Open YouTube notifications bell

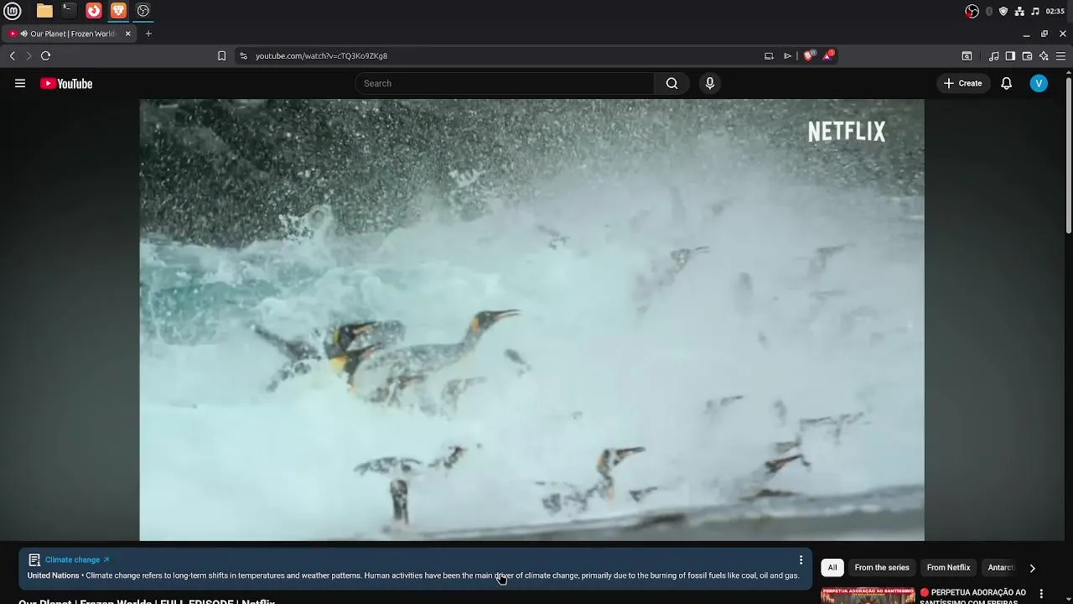(1006, 83)
